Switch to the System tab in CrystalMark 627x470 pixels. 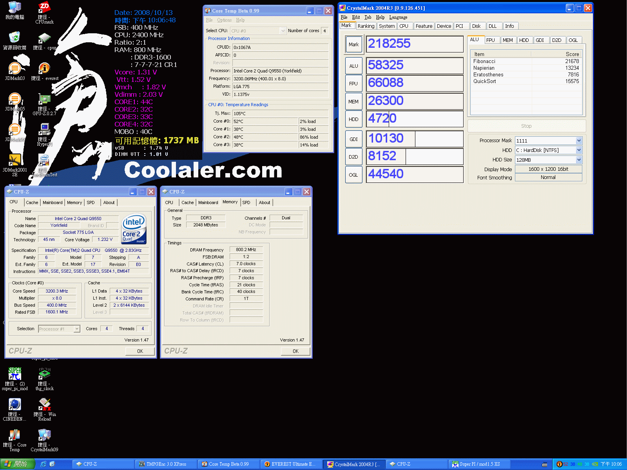(387, 26)
